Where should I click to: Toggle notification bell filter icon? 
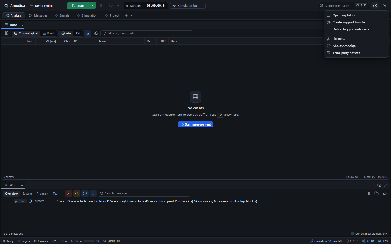[93, 194]
